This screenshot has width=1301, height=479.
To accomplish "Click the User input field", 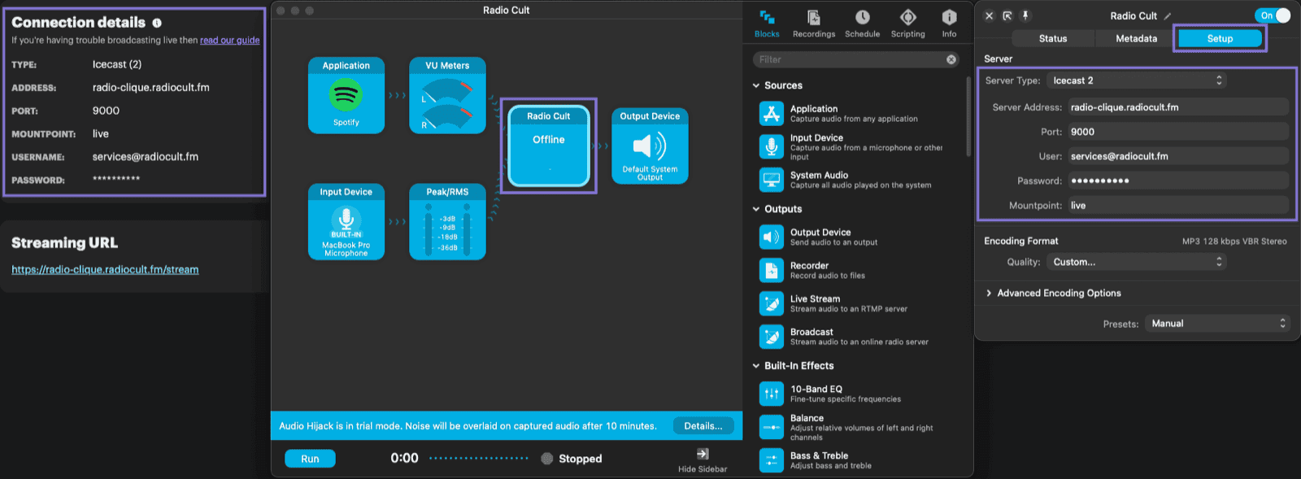I will (x=1178, y=156).
